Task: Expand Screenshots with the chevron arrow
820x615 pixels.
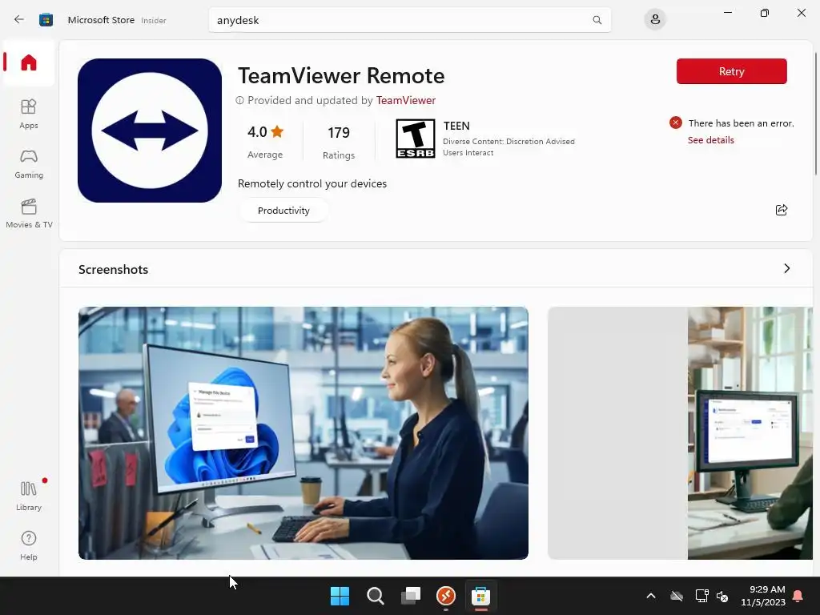Action: tap(786, 269)
